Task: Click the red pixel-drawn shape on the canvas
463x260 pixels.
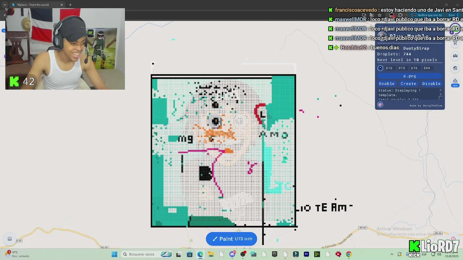Action: tap(260, 113)
